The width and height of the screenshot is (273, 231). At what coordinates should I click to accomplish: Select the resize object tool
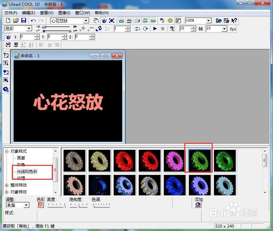click(111, 21)
